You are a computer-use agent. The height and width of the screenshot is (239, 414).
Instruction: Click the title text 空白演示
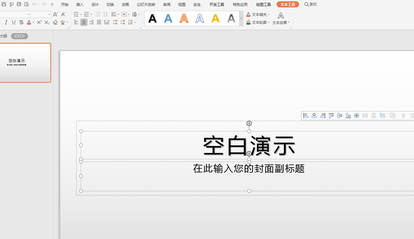(249, 146)
